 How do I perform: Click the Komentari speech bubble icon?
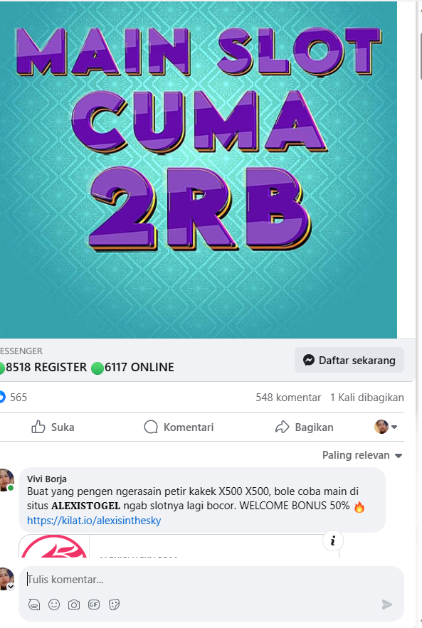151,427
